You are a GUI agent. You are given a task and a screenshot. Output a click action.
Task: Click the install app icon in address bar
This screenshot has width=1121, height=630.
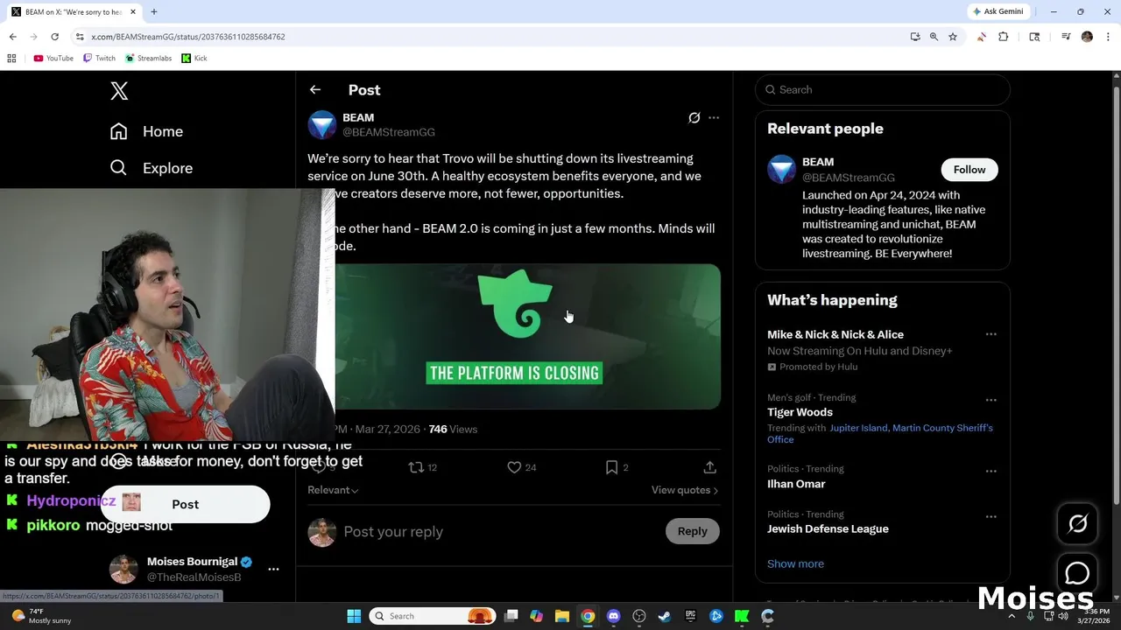click(915, 37)
